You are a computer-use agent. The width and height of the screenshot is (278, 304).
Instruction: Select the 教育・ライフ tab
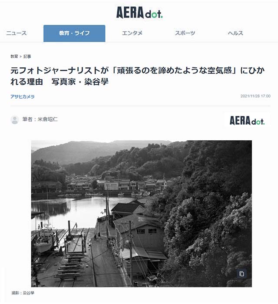74,33
